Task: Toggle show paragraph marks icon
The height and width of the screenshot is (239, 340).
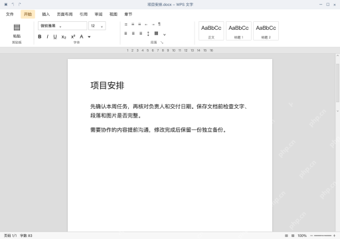Action: [x=159, y=24]
